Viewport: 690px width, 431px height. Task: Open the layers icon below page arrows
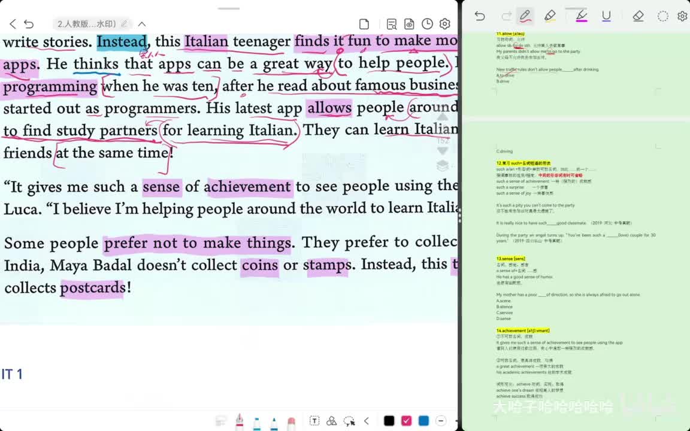click(443, 166)
